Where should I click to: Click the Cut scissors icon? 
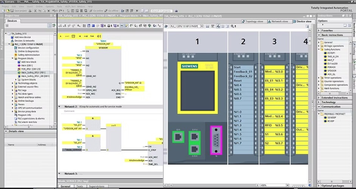[x=35, y=11]
